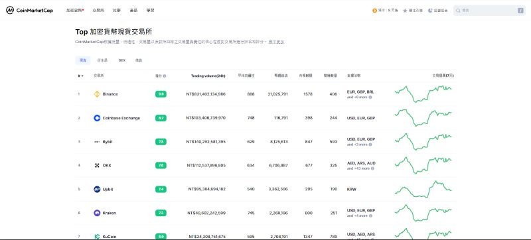The width and height of the screenshot is (531, 240).
Task: Select the highlighted spot exchanges tab
Action: pos(83,60)
